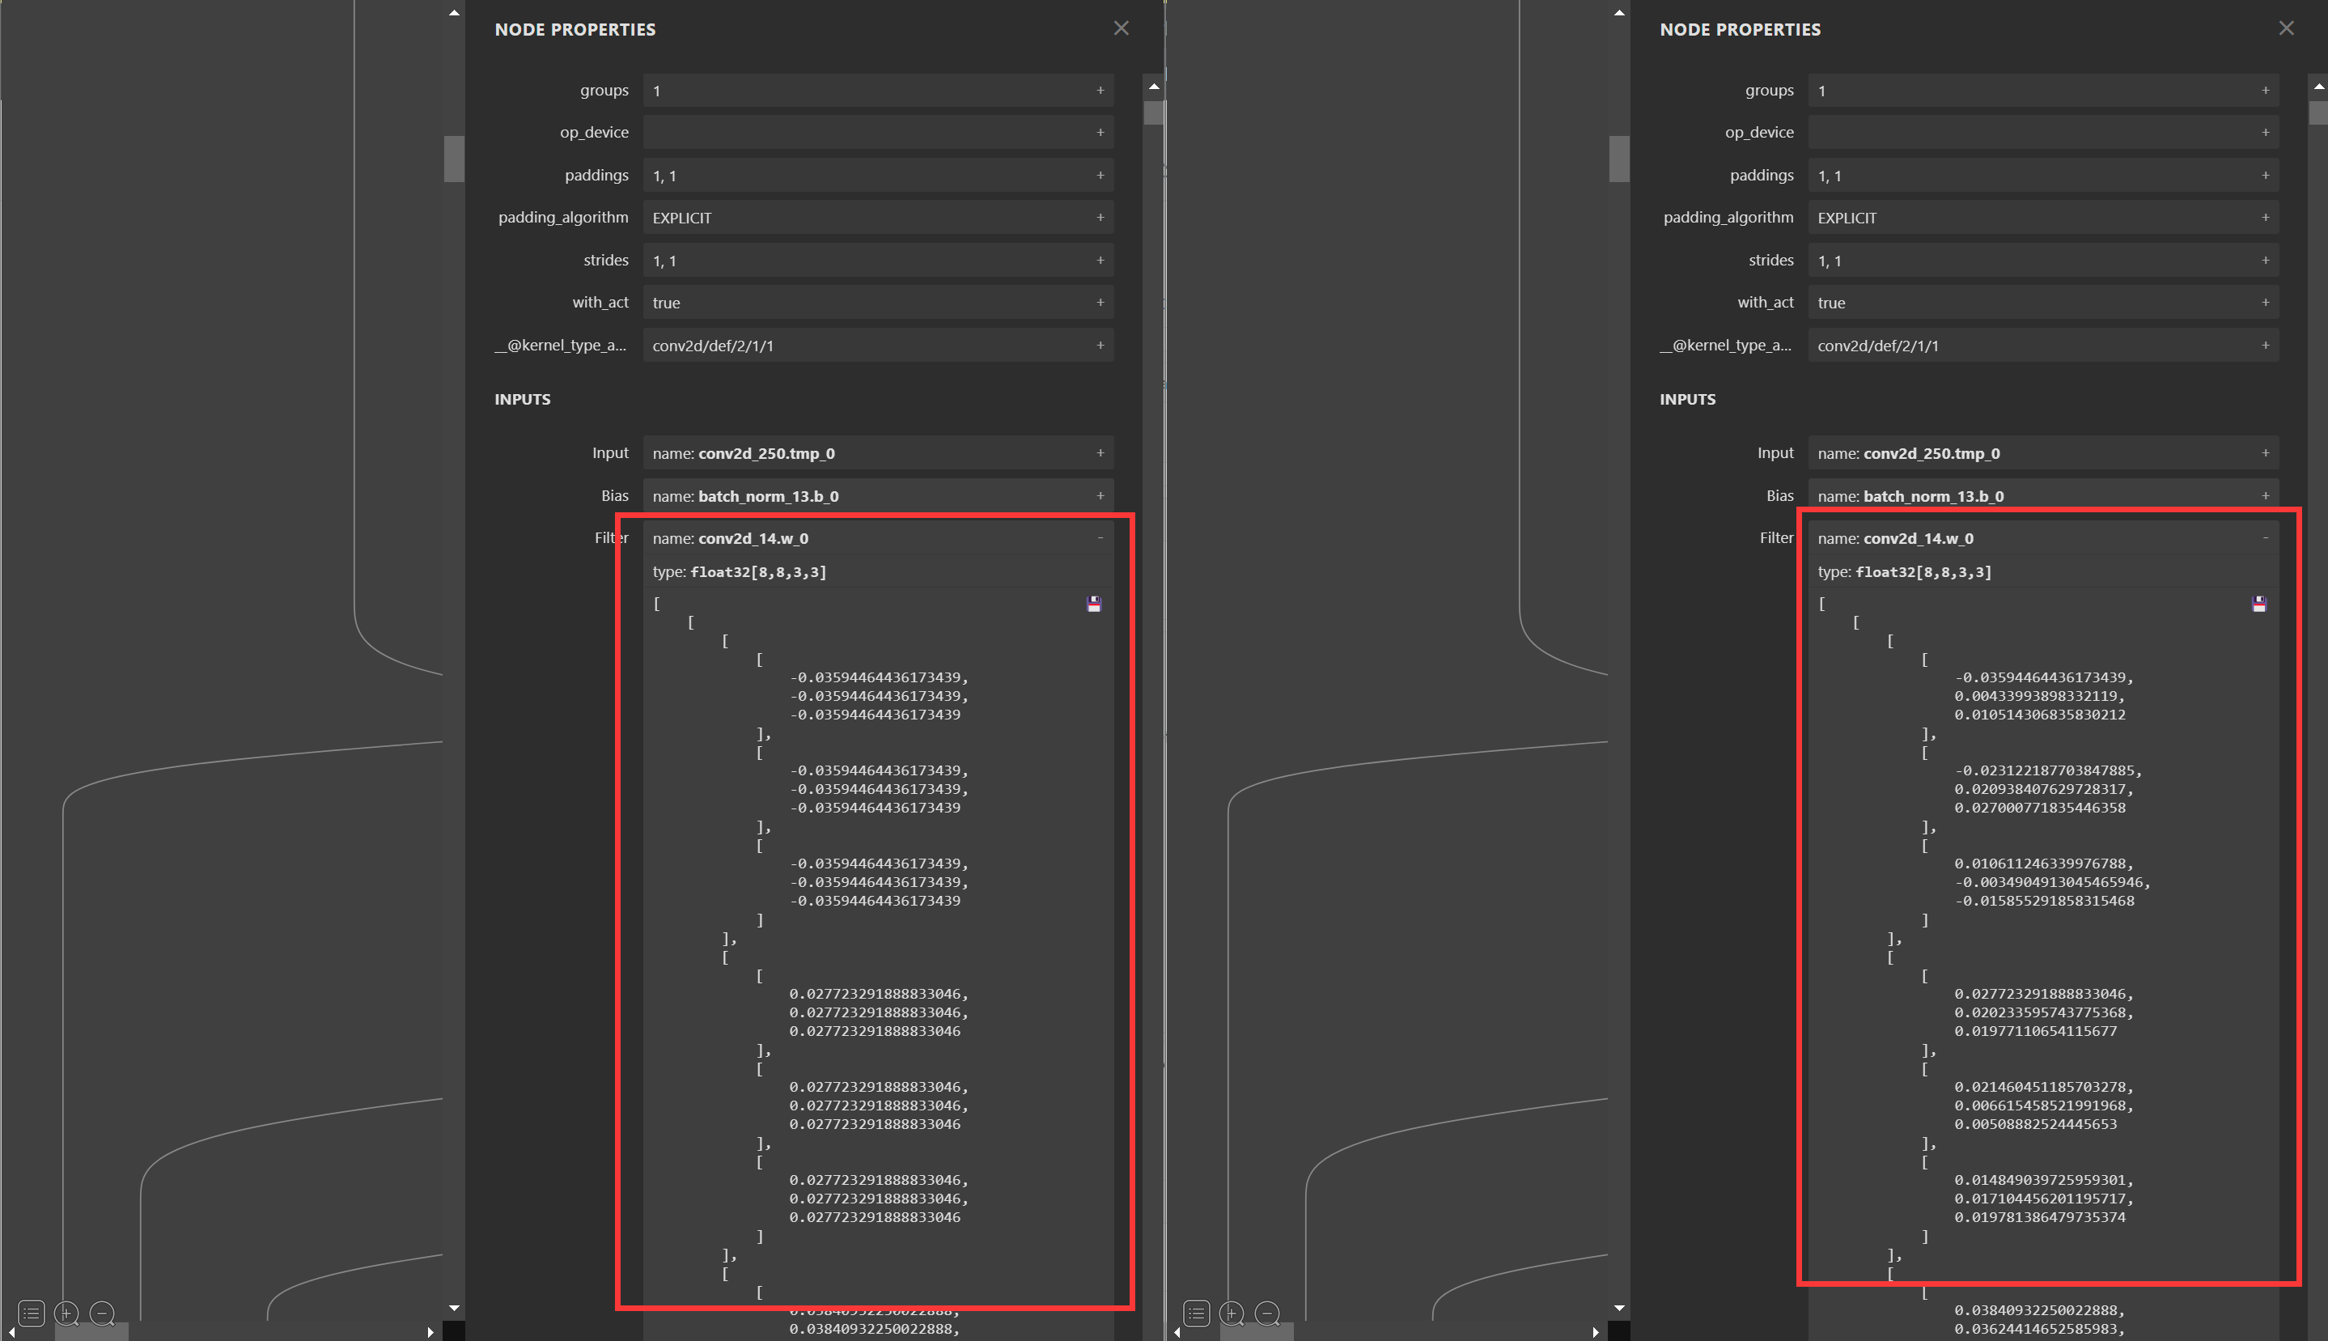Viewport: 2328px width, 1341px height.
Task: Click right graph scroll-up arrow
Action: coord(1618,13)
